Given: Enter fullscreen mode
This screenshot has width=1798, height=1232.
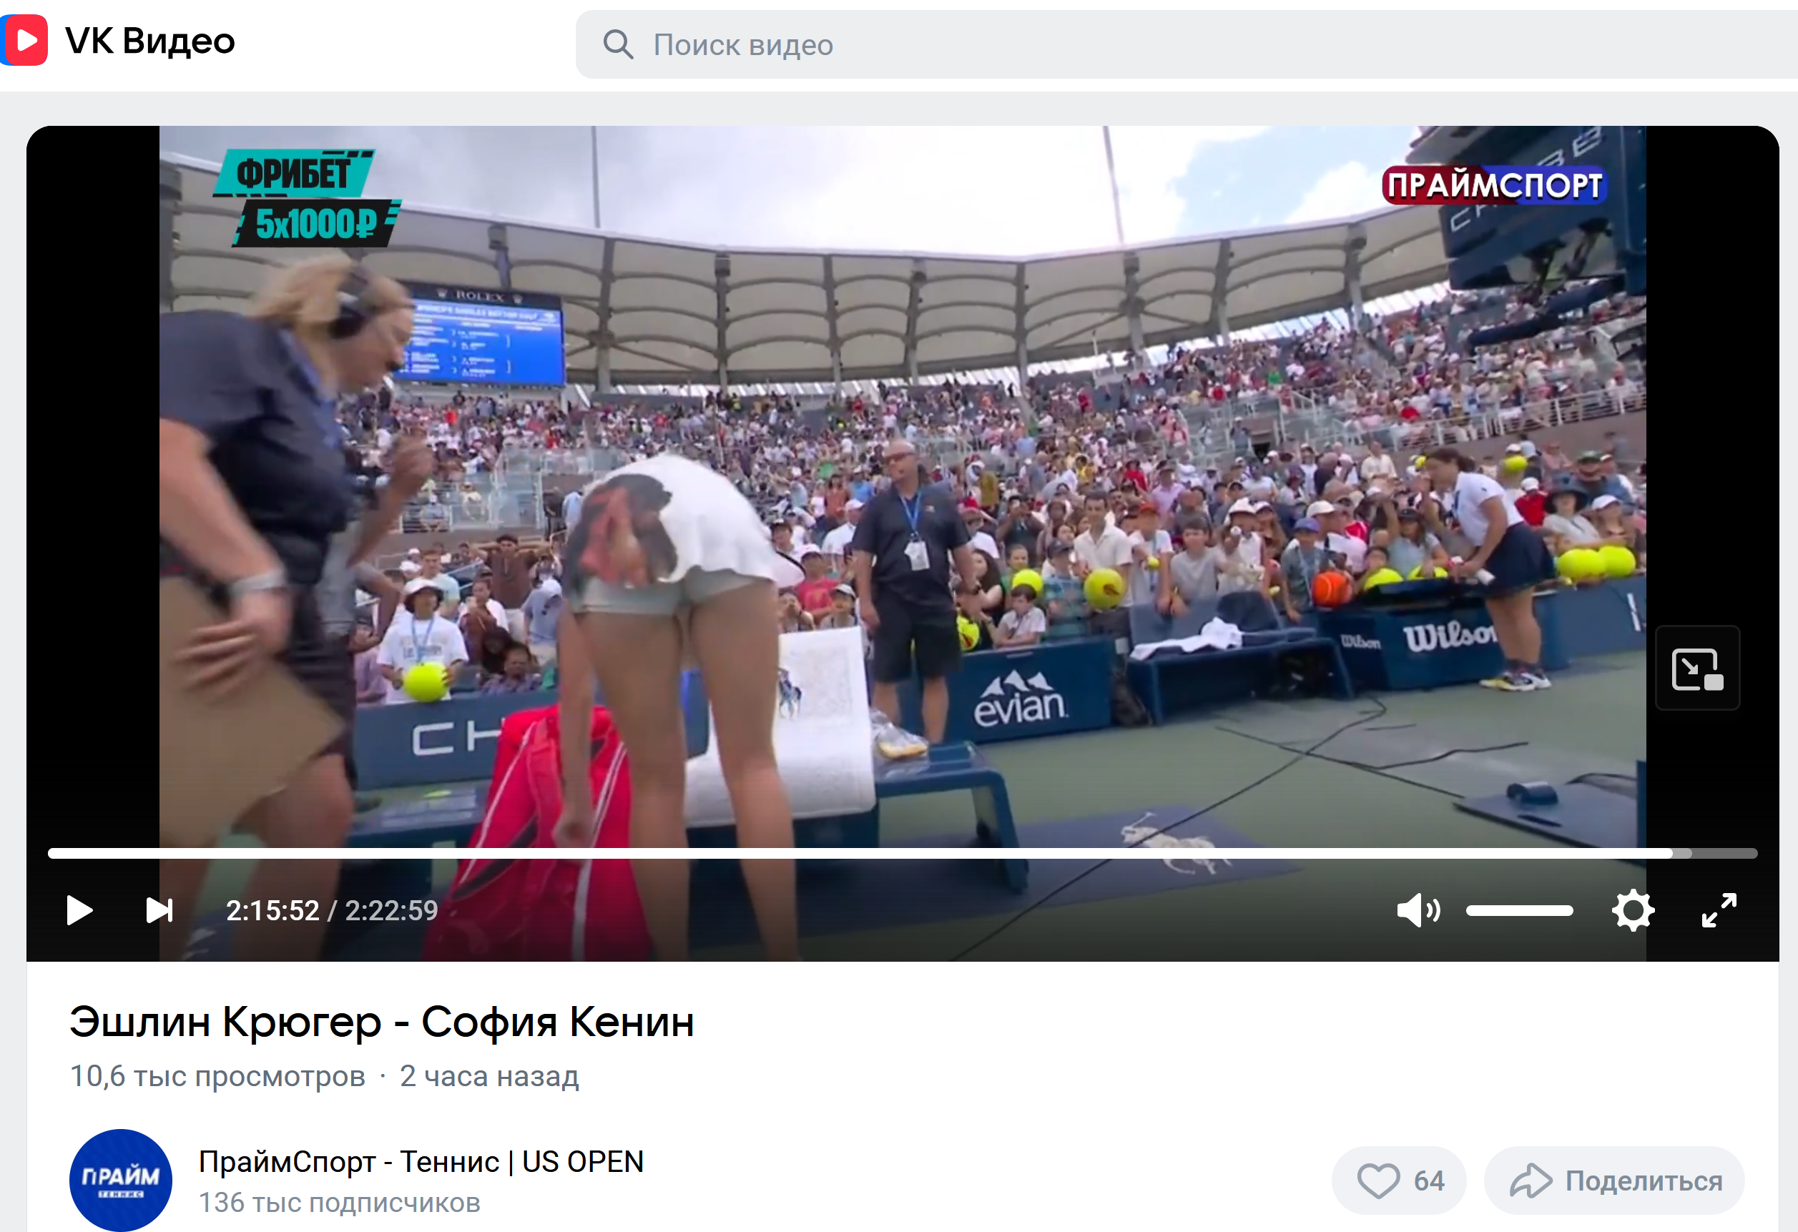Looking at the screenshot, I should pos(1719,910).
